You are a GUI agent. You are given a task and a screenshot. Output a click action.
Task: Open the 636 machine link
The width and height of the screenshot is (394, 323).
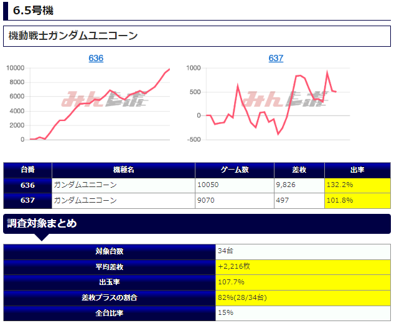click(x=96, y=58)
